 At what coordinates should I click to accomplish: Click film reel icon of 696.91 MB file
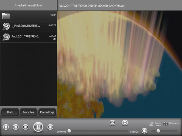[x=6, y=37]
